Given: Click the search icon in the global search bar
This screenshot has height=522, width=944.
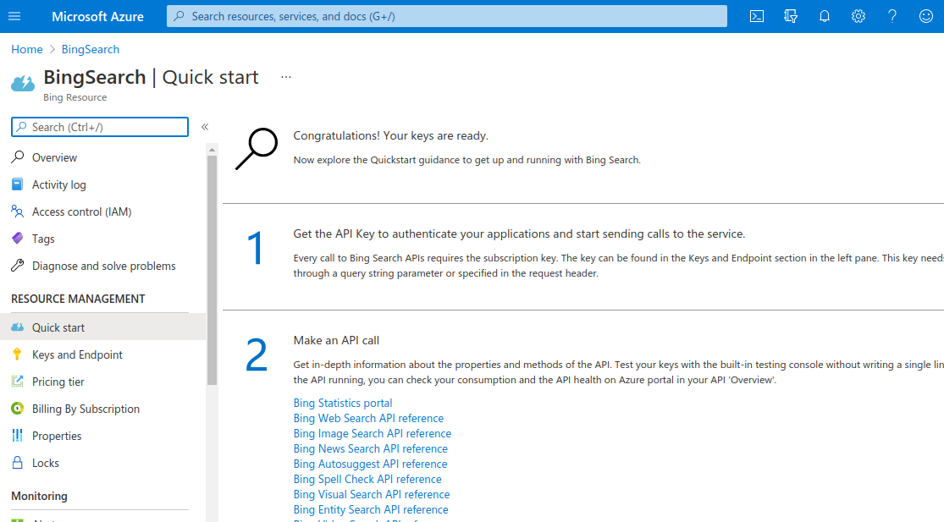Looking at the screenshot, I should (179, 16).
